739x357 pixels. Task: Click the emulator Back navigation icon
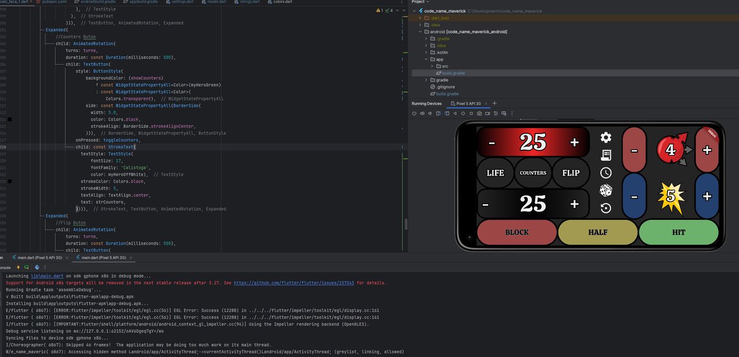click(x=454, y=114)
